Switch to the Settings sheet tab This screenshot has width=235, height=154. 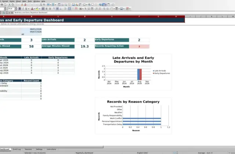pos(39,149)
